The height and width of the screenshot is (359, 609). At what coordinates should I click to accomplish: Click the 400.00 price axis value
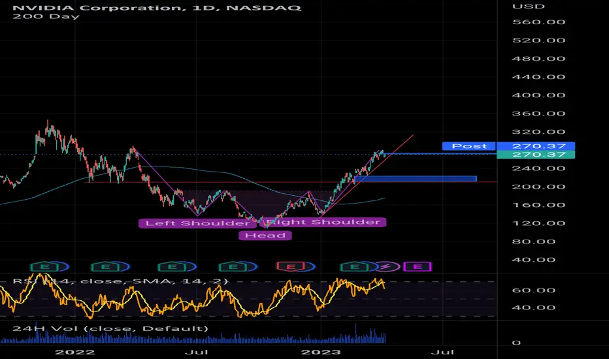[x=538, y=95]
